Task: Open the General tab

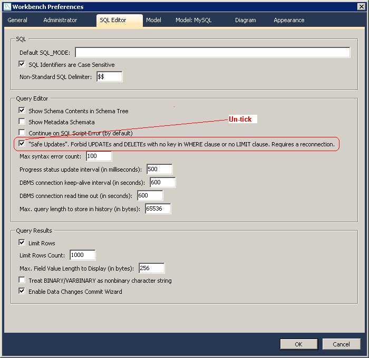Action: click(17, 20)
